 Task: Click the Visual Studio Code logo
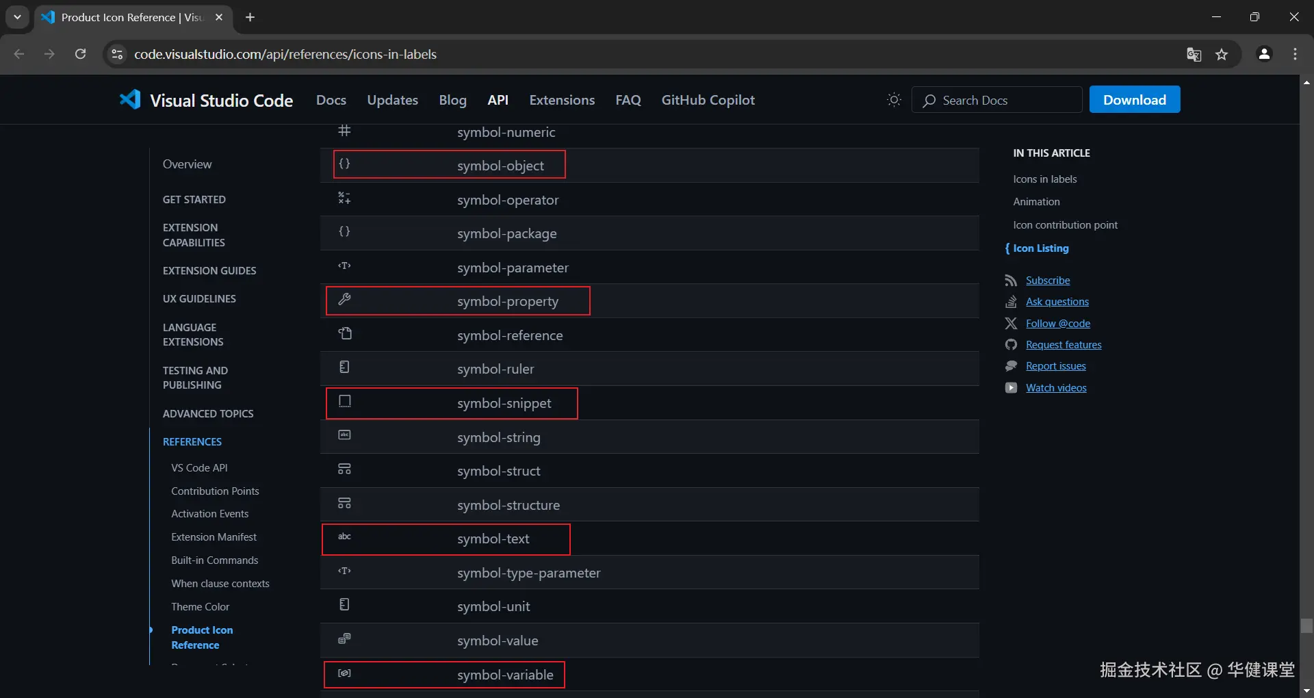tap(130, 100)
